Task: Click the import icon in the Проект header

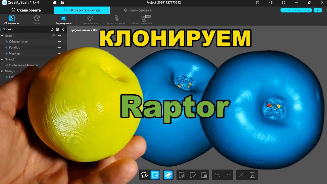Action: point(52,29)
